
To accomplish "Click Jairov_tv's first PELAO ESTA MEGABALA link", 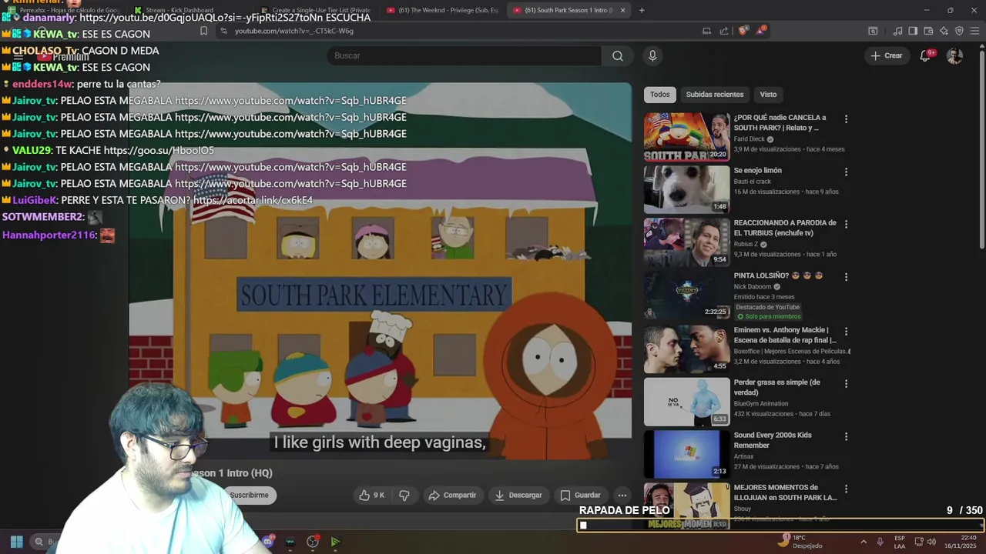I will coord(290,101).
